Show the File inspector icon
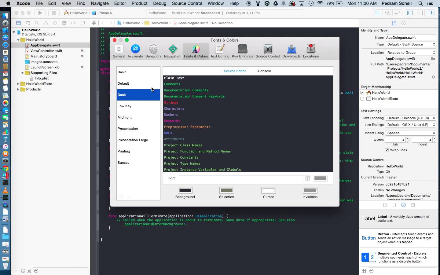The width and height of the screenshot is (440, 275). [x=394, y=23]
